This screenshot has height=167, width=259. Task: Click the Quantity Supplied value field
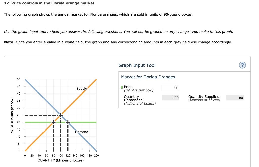(235, 98)
